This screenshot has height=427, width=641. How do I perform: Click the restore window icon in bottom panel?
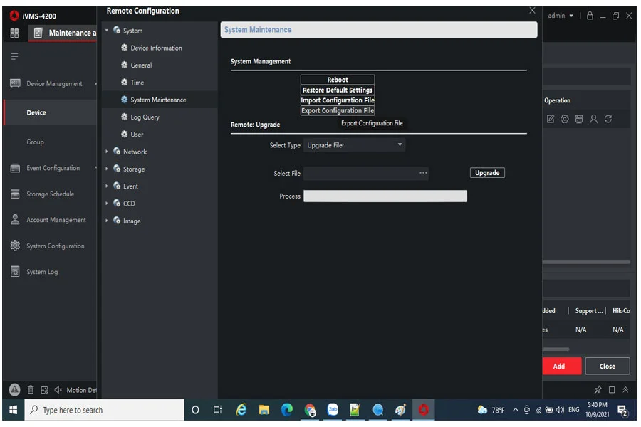612,390
